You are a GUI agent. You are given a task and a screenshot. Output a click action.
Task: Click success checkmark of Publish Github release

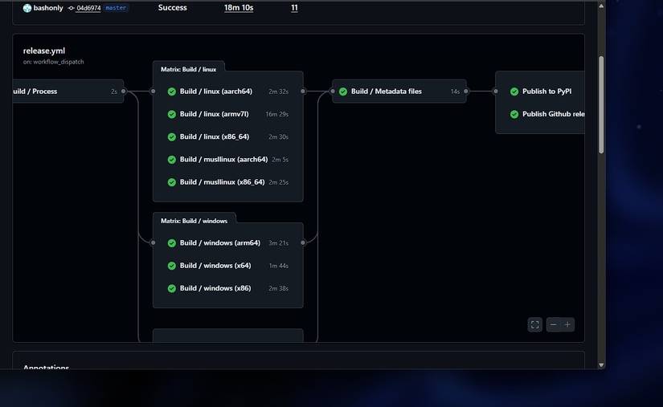514,115
